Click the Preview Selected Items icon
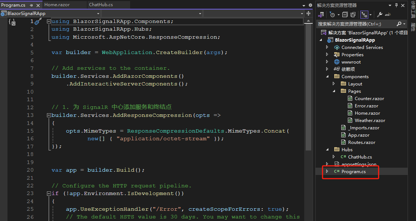 pos(353,14)
